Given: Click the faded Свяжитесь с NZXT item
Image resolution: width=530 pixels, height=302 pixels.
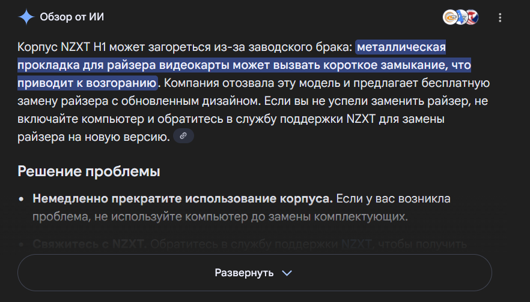Looking at the screenshot, I should 90,244.
